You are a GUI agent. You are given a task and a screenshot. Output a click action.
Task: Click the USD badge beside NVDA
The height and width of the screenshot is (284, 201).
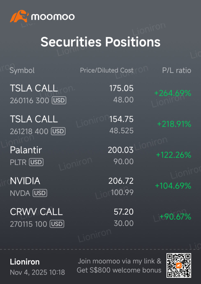click(40, 193)
